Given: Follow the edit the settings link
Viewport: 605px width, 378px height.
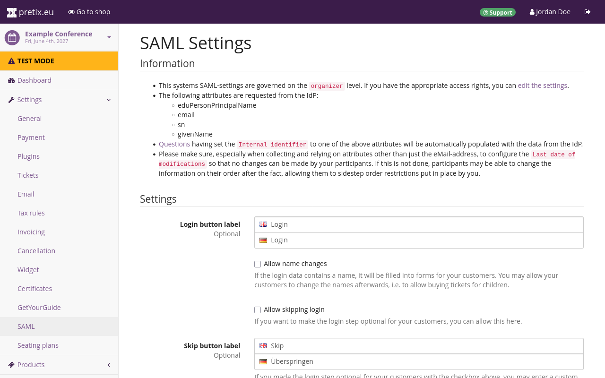Looking at the screenshot, I should 543,85.
